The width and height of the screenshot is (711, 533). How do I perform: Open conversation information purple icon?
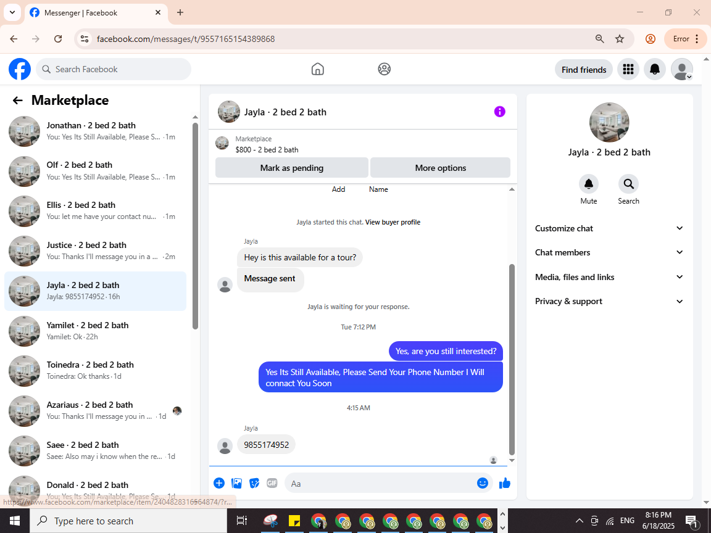tap(499, 112)
